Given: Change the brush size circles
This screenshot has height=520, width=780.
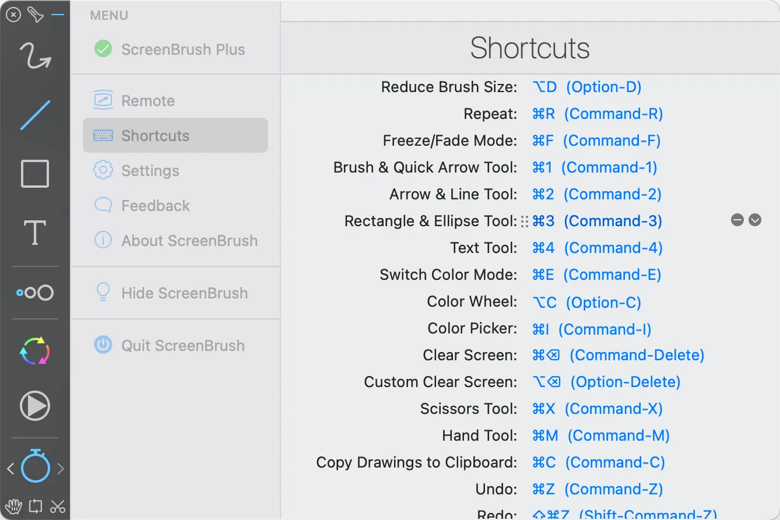Looking at the screenshot, I should (x=35, y=293).
